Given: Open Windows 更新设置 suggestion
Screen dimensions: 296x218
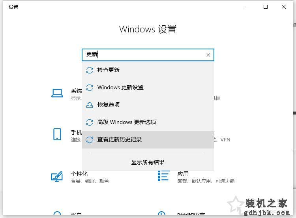Looking at the screenshot, I should [x=148, y=87].
